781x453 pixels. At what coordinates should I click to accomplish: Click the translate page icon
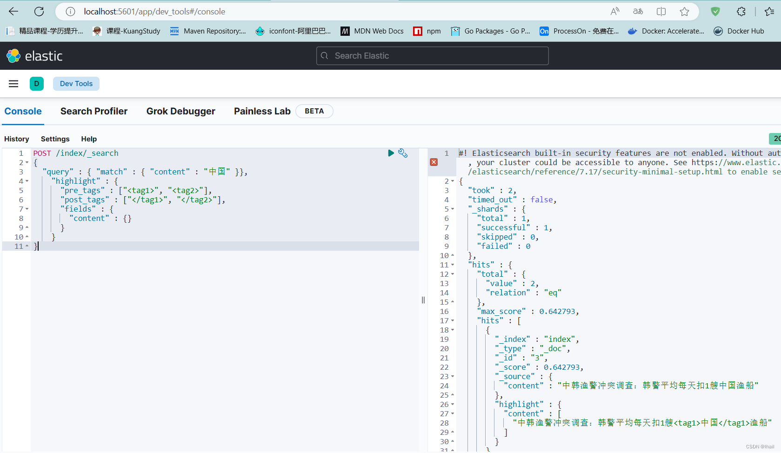tap(638, 12)
